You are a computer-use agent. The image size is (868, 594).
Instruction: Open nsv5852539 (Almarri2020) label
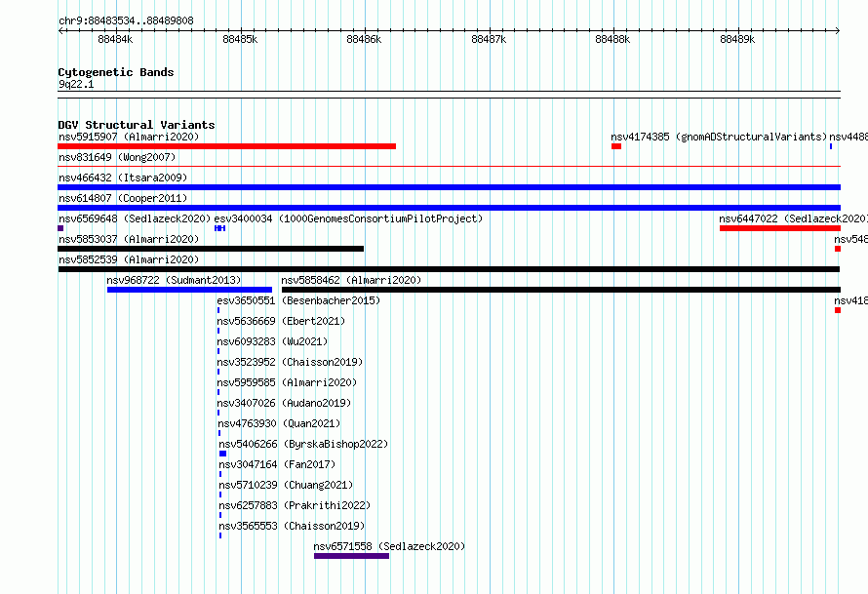coord(129,259)
